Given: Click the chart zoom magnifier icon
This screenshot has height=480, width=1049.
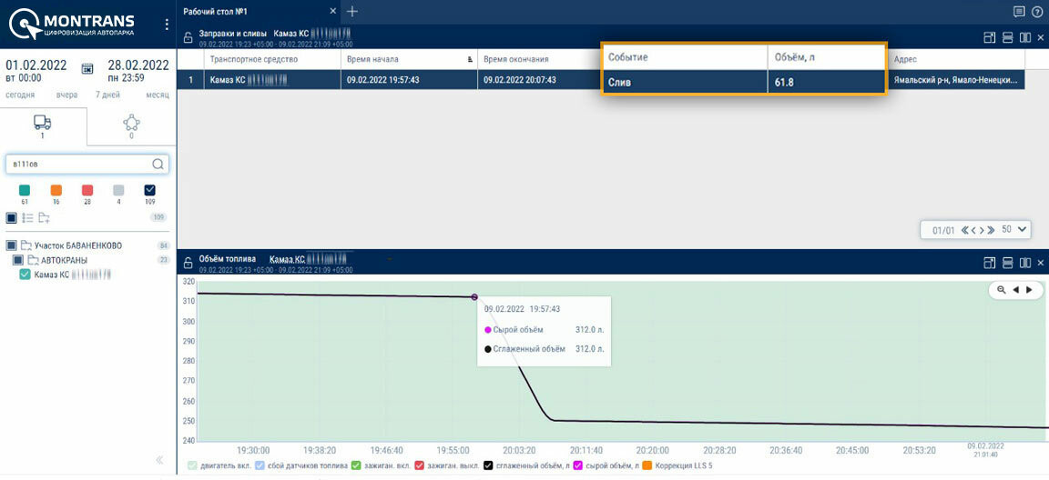Looking at the screenshot, I should tap(1002, 290).
